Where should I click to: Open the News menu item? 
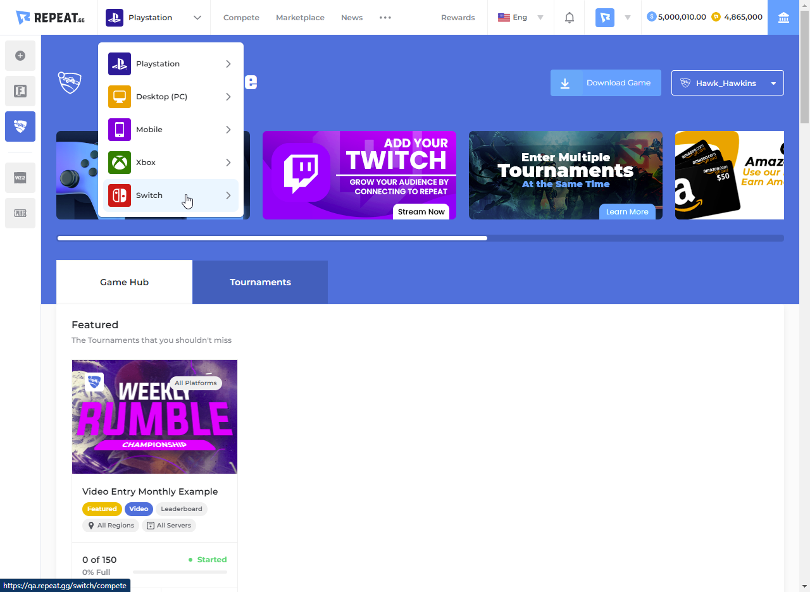(352, 18)
